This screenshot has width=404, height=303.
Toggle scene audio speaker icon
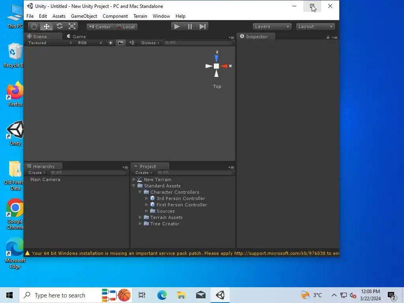[x=131, y=43]
